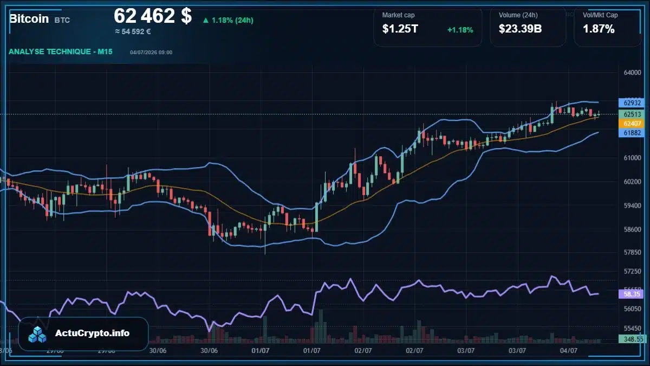Screen dimensions: 650x366
Task: Click the green 348.55 volume value tag
Action: [632, 339]
